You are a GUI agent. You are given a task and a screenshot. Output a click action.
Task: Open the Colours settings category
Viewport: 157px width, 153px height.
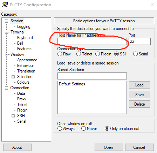23,82
